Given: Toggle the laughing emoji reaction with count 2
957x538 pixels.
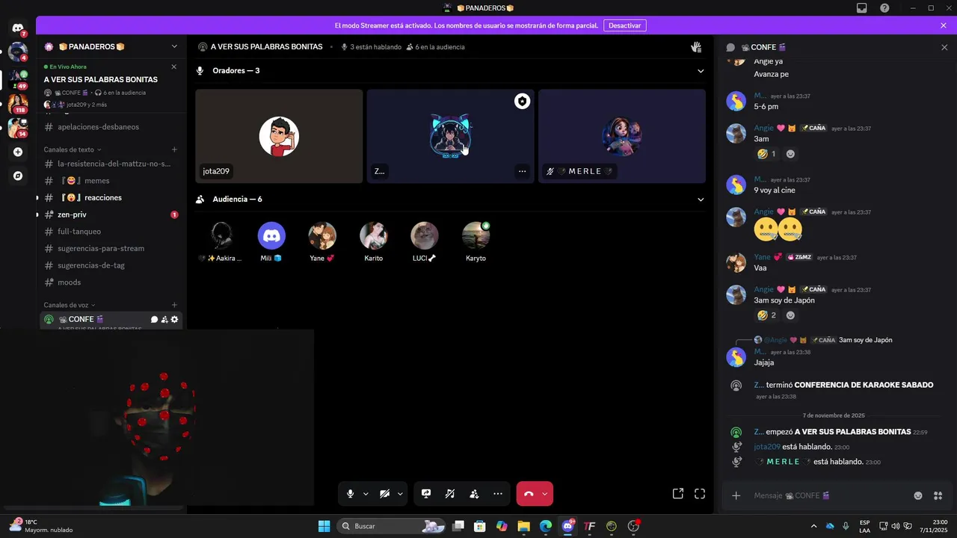Looking at the screenshot, I should (766, 315).
